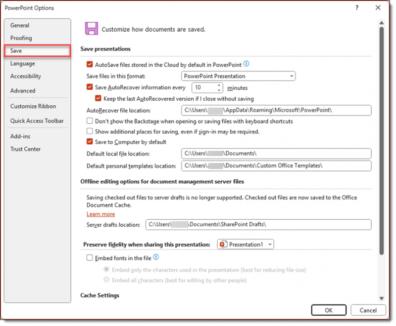Click the Help question mark in title bar
The image size is (396, 326).
[356, 8]
